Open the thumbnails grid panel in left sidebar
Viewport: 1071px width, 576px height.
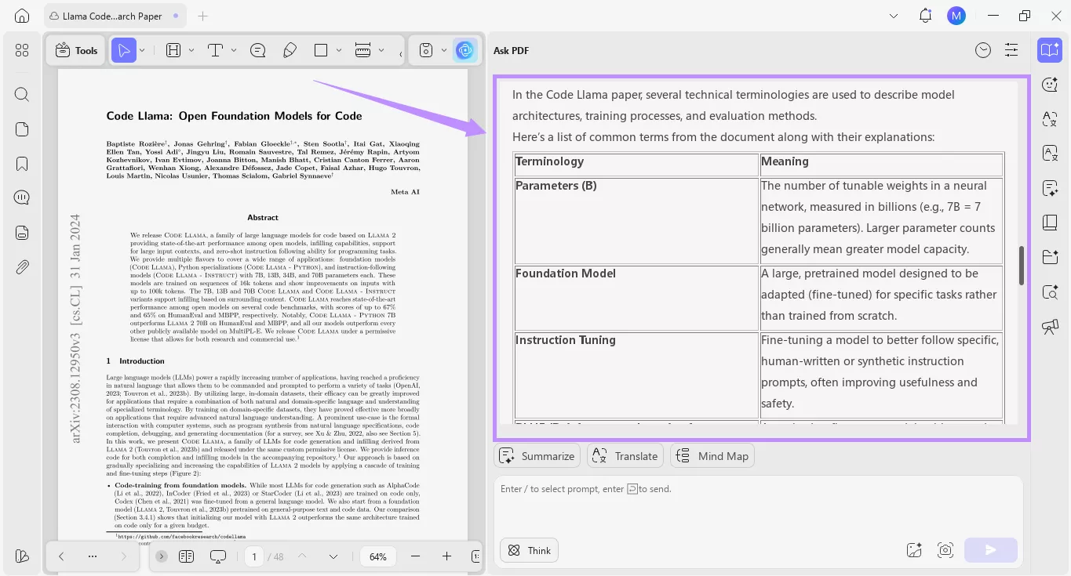[x=22, y=50]
